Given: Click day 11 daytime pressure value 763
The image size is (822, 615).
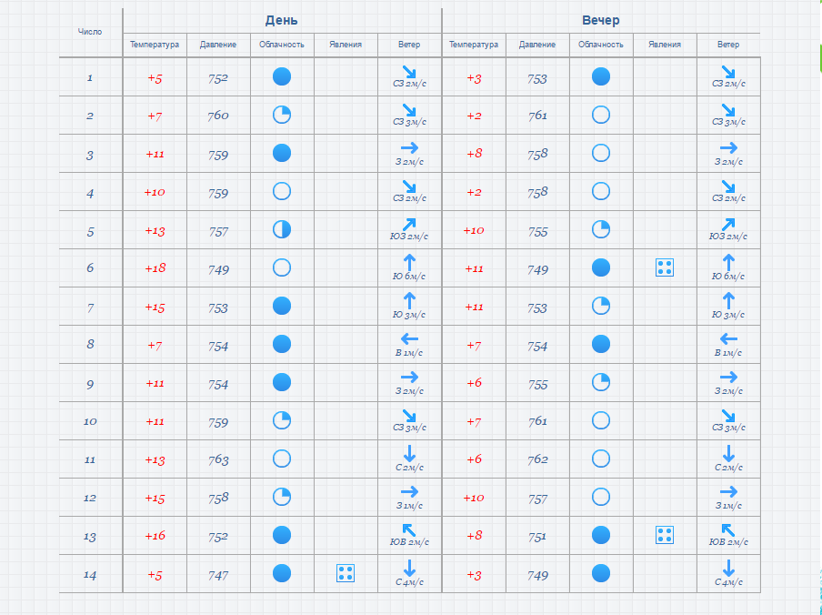Looking at the screenshot, I should pos(218,459).
